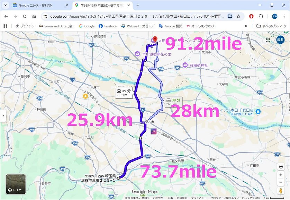This screenshot has height=200, width=290.
Task: Open Street View with the Pegman icon
Action: pos(281,191)
